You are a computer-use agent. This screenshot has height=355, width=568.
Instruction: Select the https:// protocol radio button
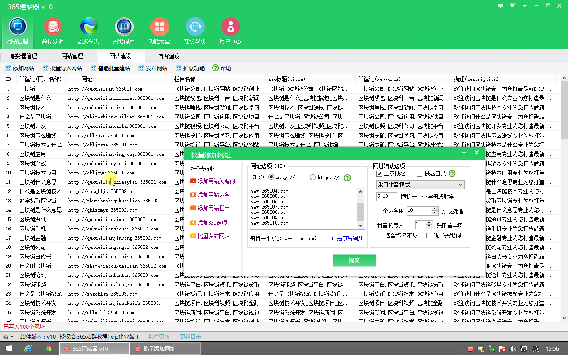click(x=313, y=177)
